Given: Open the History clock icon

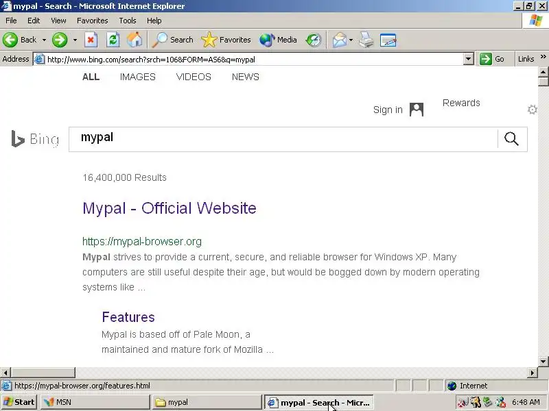Looking at the screenshot, I should (314, 40).
